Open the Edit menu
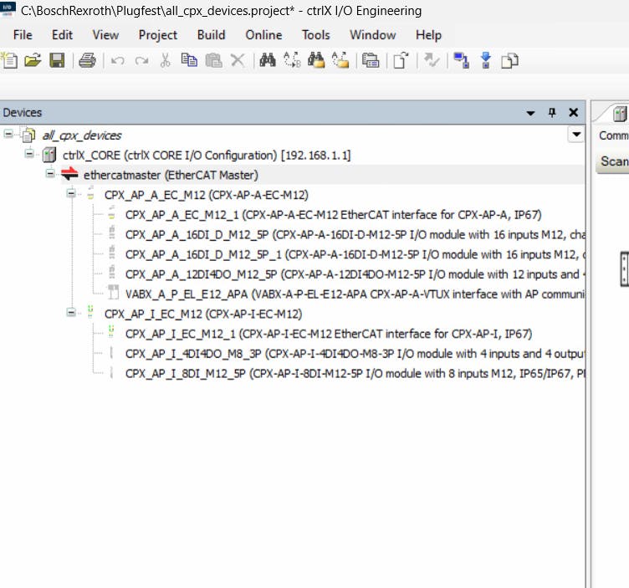629x588 pixels. coord(62,35)
